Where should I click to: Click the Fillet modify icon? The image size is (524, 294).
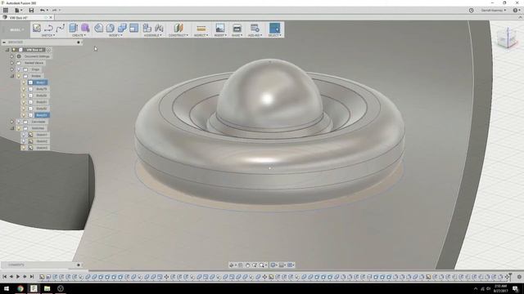click(110, 28)
